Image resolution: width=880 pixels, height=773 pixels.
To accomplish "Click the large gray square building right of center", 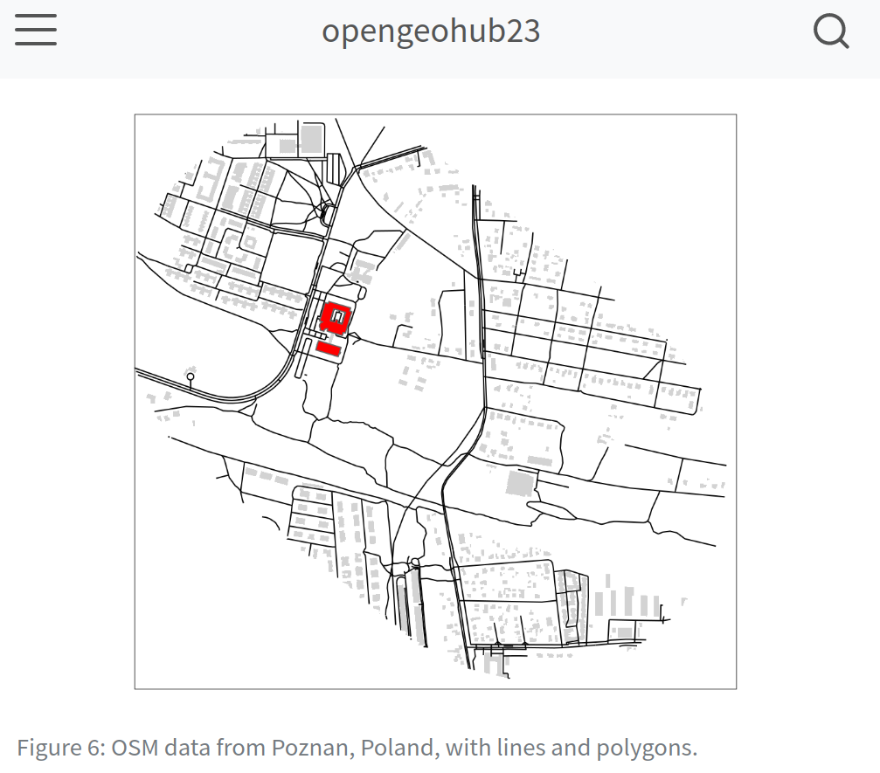I will pyautogui.click(x=520, y=483).
